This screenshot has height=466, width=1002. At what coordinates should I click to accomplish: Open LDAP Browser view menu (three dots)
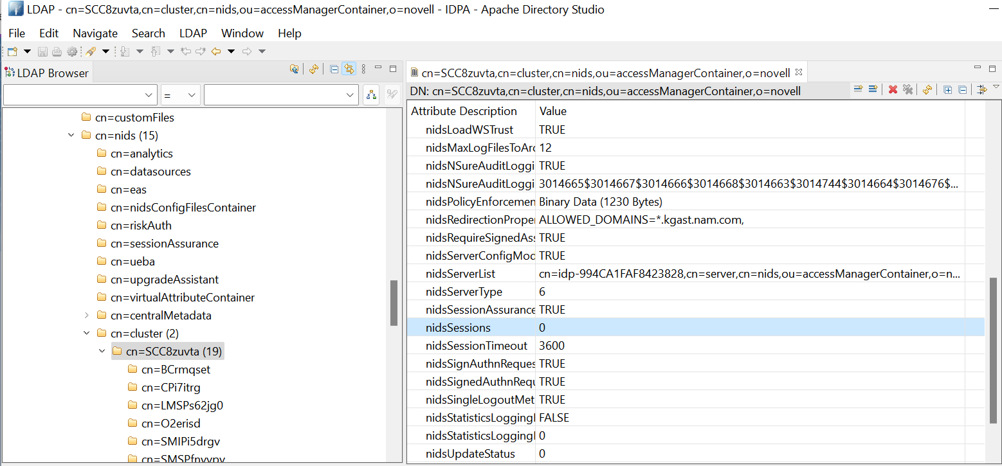click(x=363, y=69)
